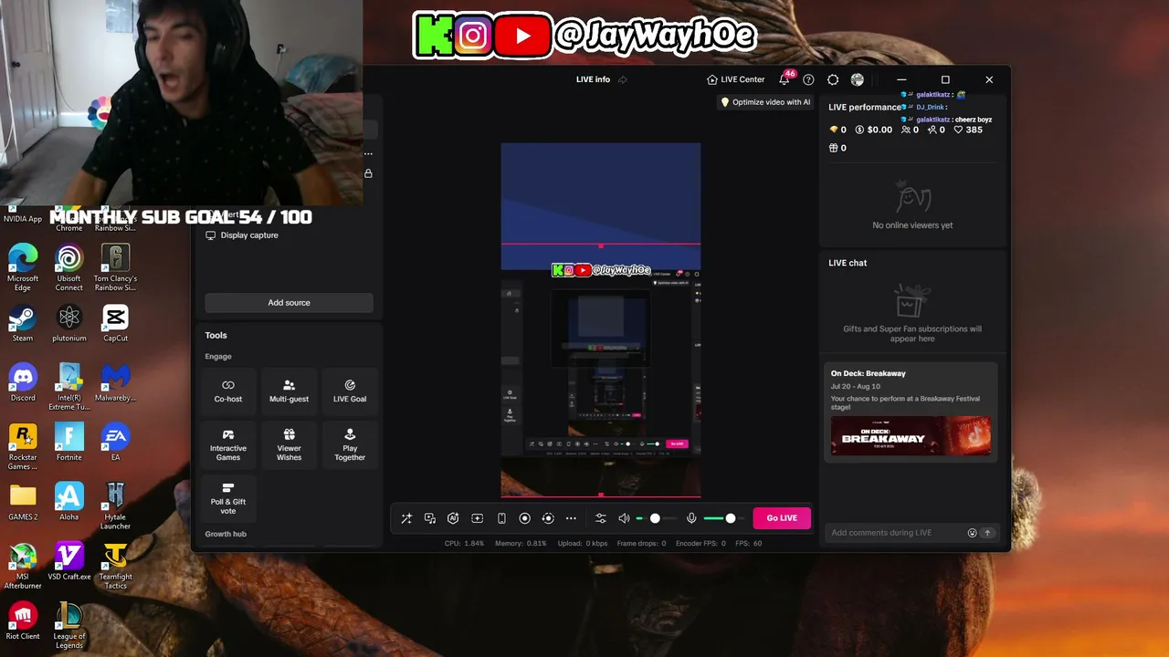Click the "FPS: 60" status text
Screen dimensions: 1169x657
point(749,543)
